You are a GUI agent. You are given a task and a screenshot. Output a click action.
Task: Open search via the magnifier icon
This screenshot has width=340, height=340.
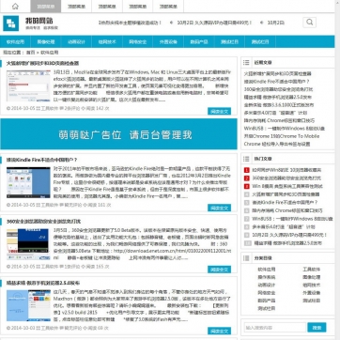(309, 23)
